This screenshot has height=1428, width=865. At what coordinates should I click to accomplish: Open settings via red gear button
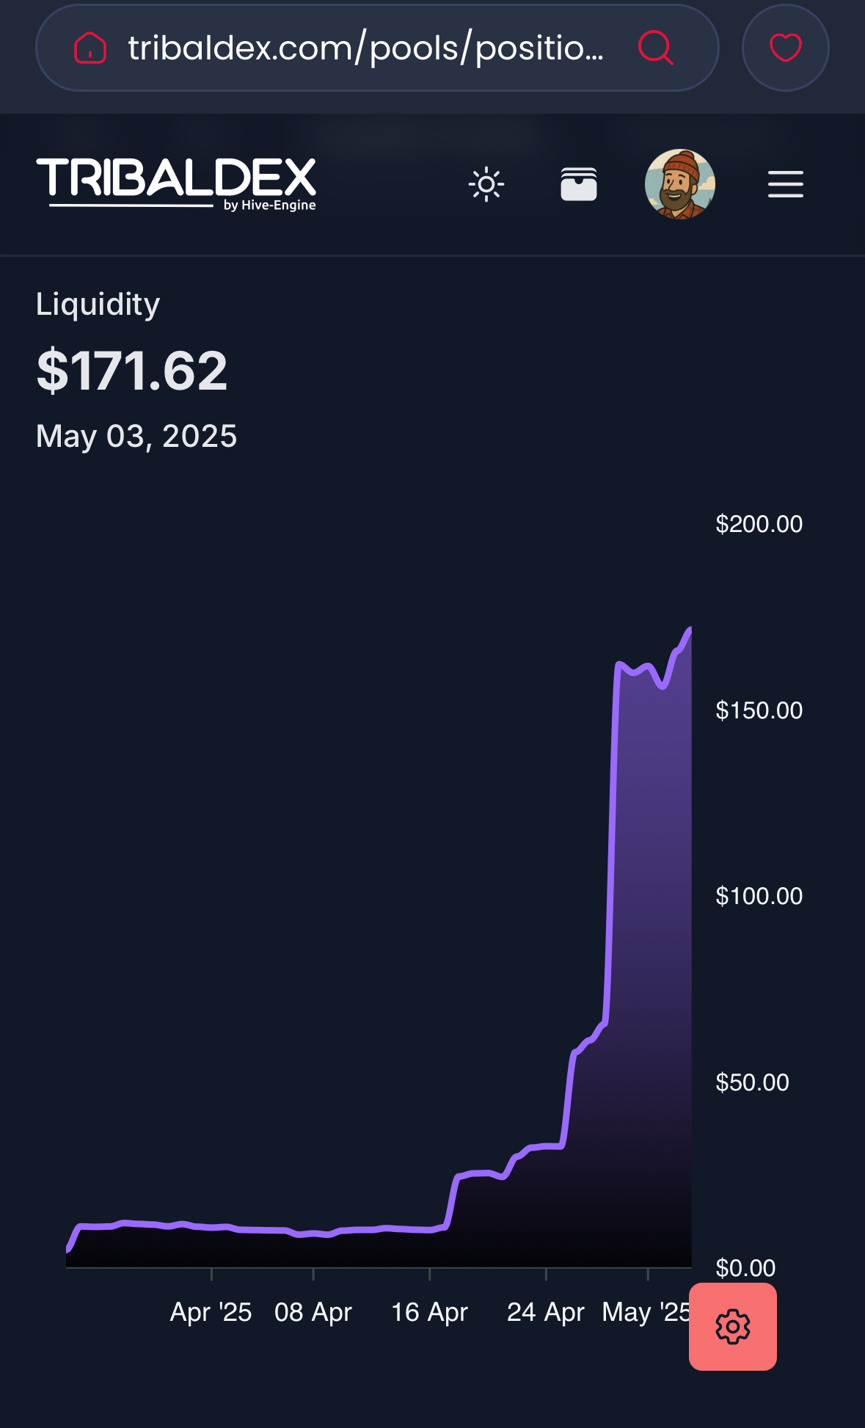[x=733, y=1327]
